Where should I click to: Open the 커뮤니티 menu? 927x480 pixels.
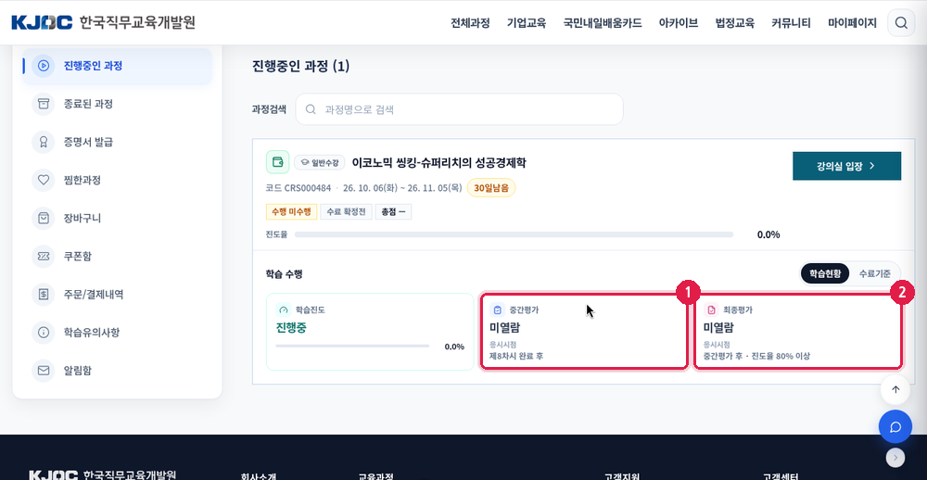(x=791, y=23)
